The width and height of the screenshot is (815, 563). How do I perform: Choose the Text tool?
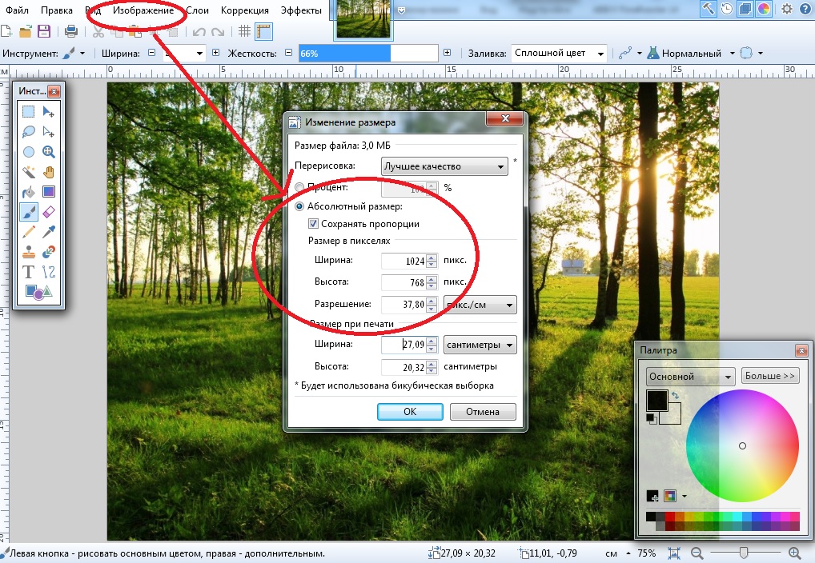click(28, 272)
